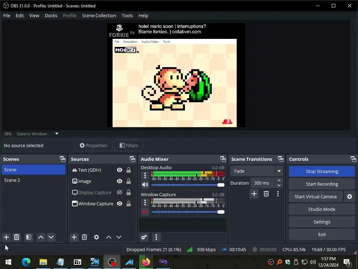
Task: Click the Exit button
Action: tap(322, 234)
